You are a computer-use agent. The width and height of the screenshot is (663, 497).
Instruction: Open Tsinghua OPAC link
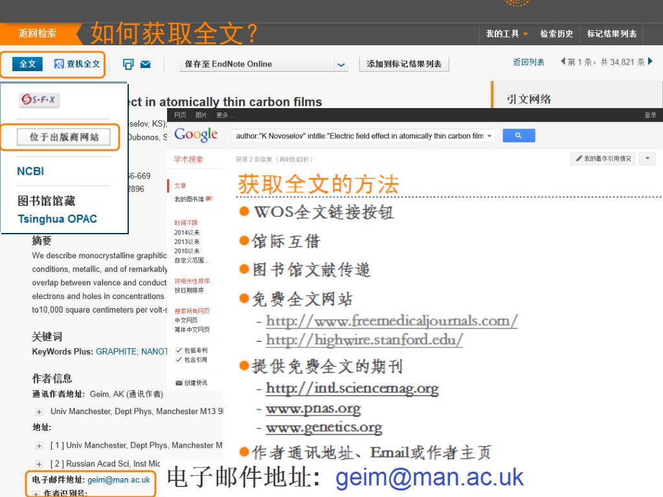58,219
